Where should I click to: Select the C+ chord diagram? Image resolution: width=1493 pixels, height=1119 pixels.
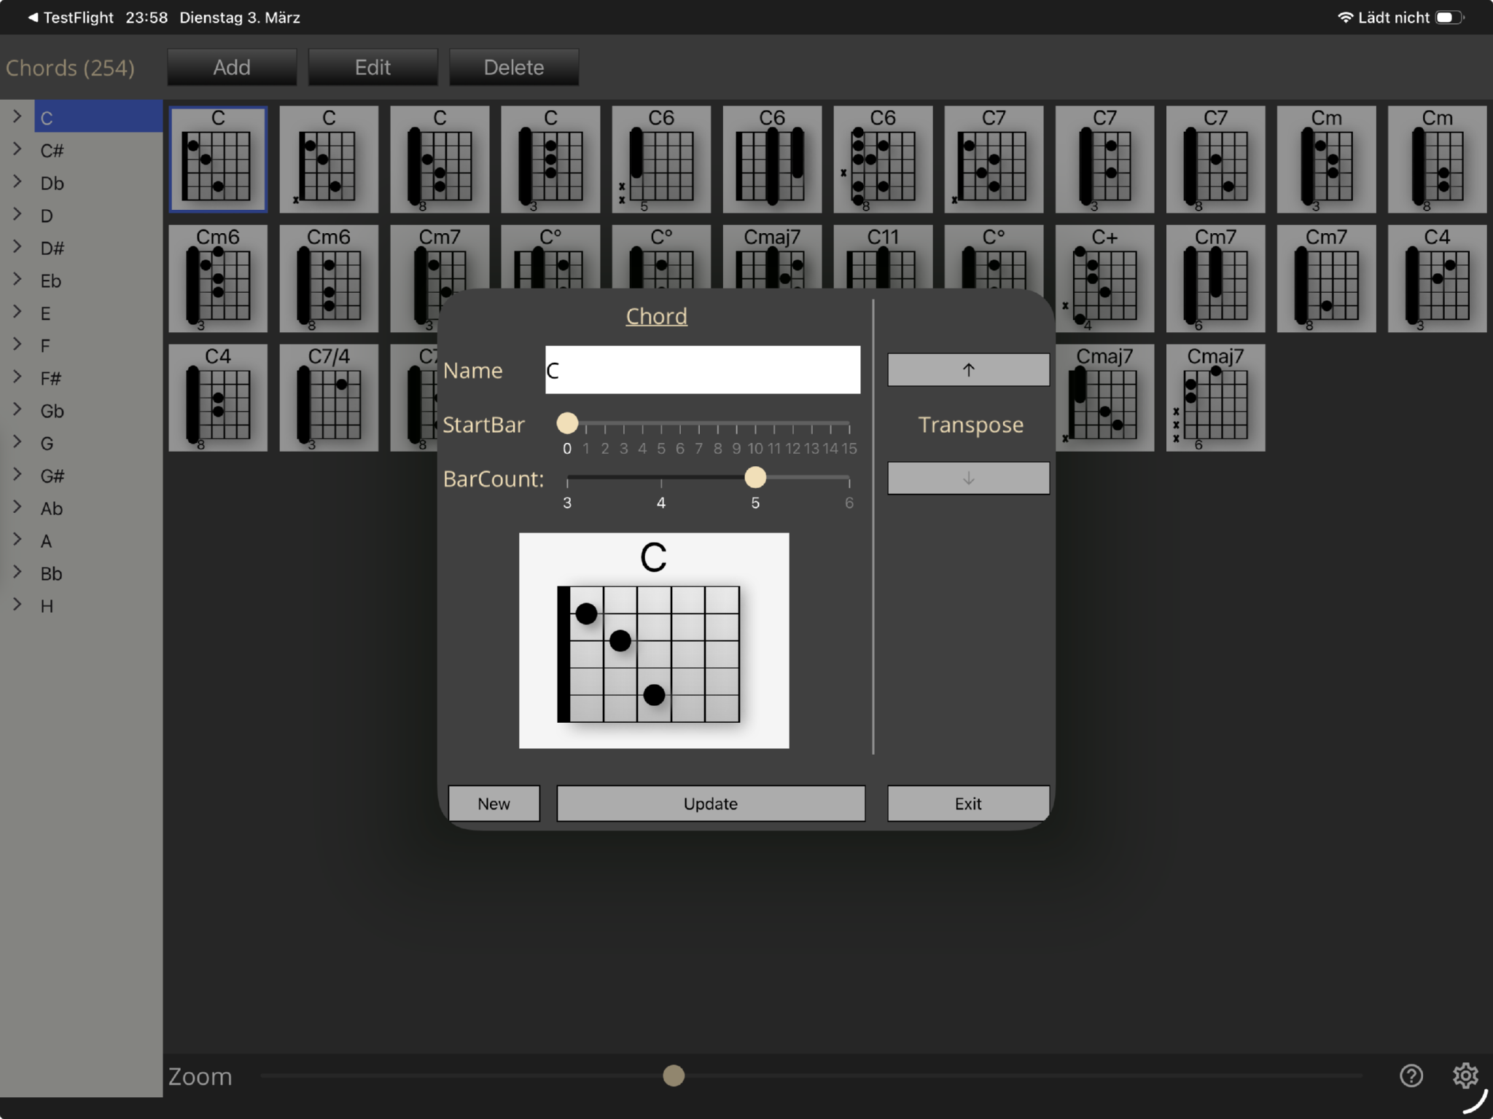1104,278
